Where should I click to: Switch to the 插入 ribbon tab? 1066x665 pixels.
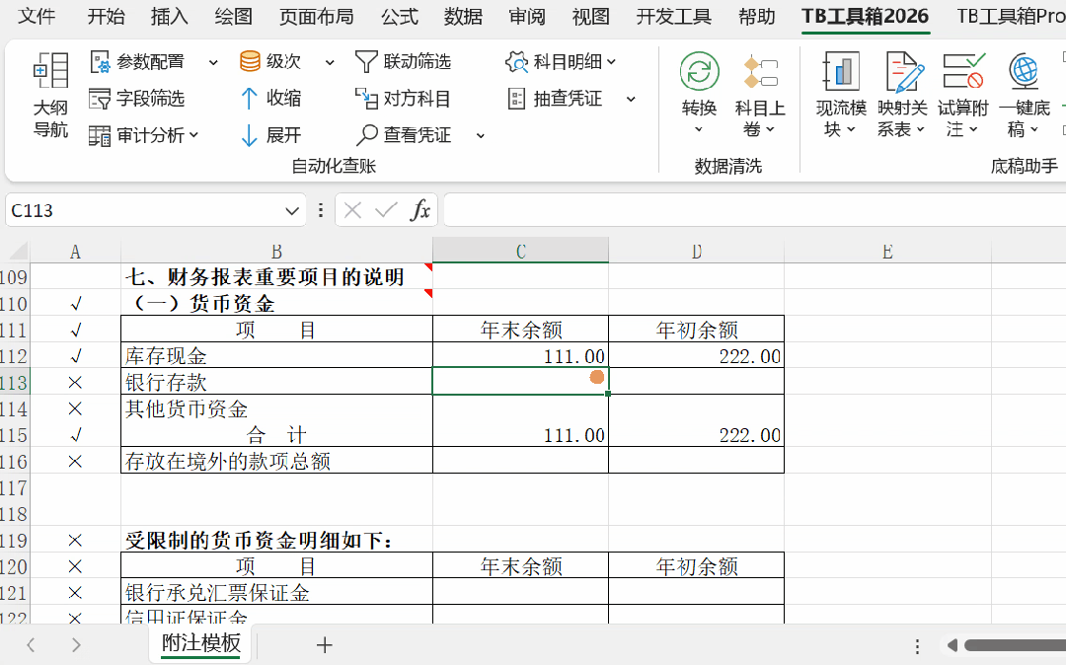(170, 17)
